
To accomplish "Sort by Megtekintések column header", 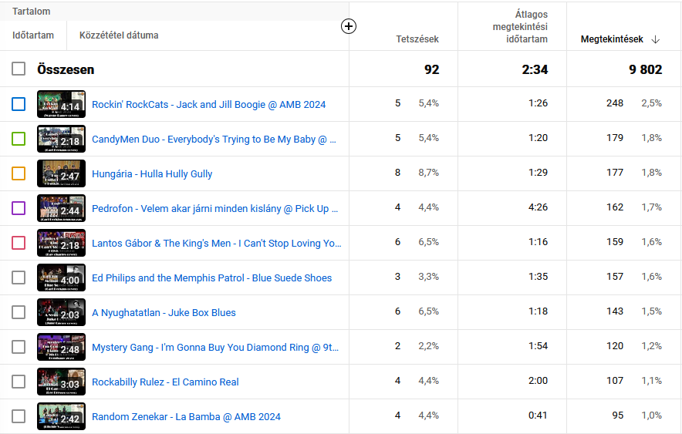I will click(x=611, y=39).
